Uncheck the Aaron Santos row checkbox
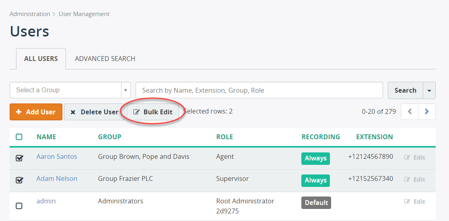Viewport: 449px width, 221px height. [x=19, y=158]
